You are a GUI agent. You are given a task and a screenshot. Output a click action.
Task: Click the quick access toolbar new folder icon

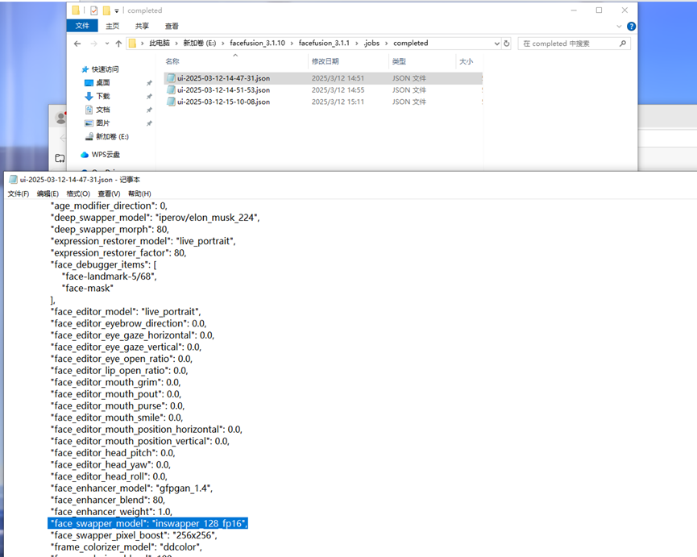coord(106,10)
